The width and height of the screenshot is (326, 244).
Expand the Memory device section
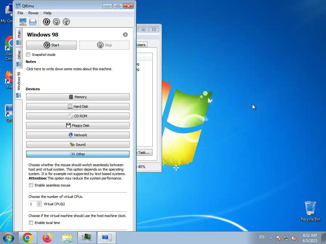click(x=78, y=97)
